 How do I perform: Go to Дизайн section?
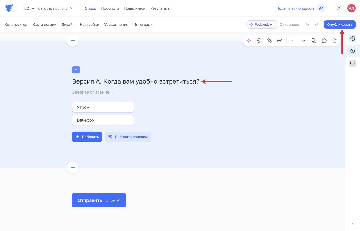click(x=68, y=24)
